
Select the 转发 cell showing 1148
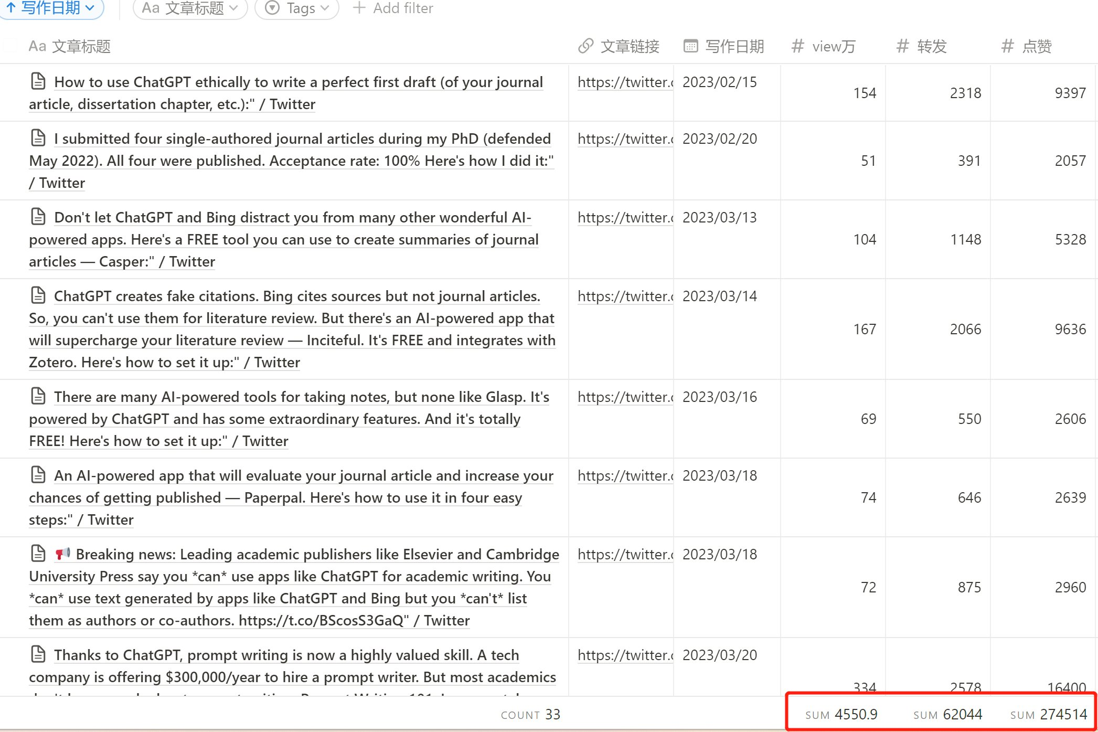938,239
